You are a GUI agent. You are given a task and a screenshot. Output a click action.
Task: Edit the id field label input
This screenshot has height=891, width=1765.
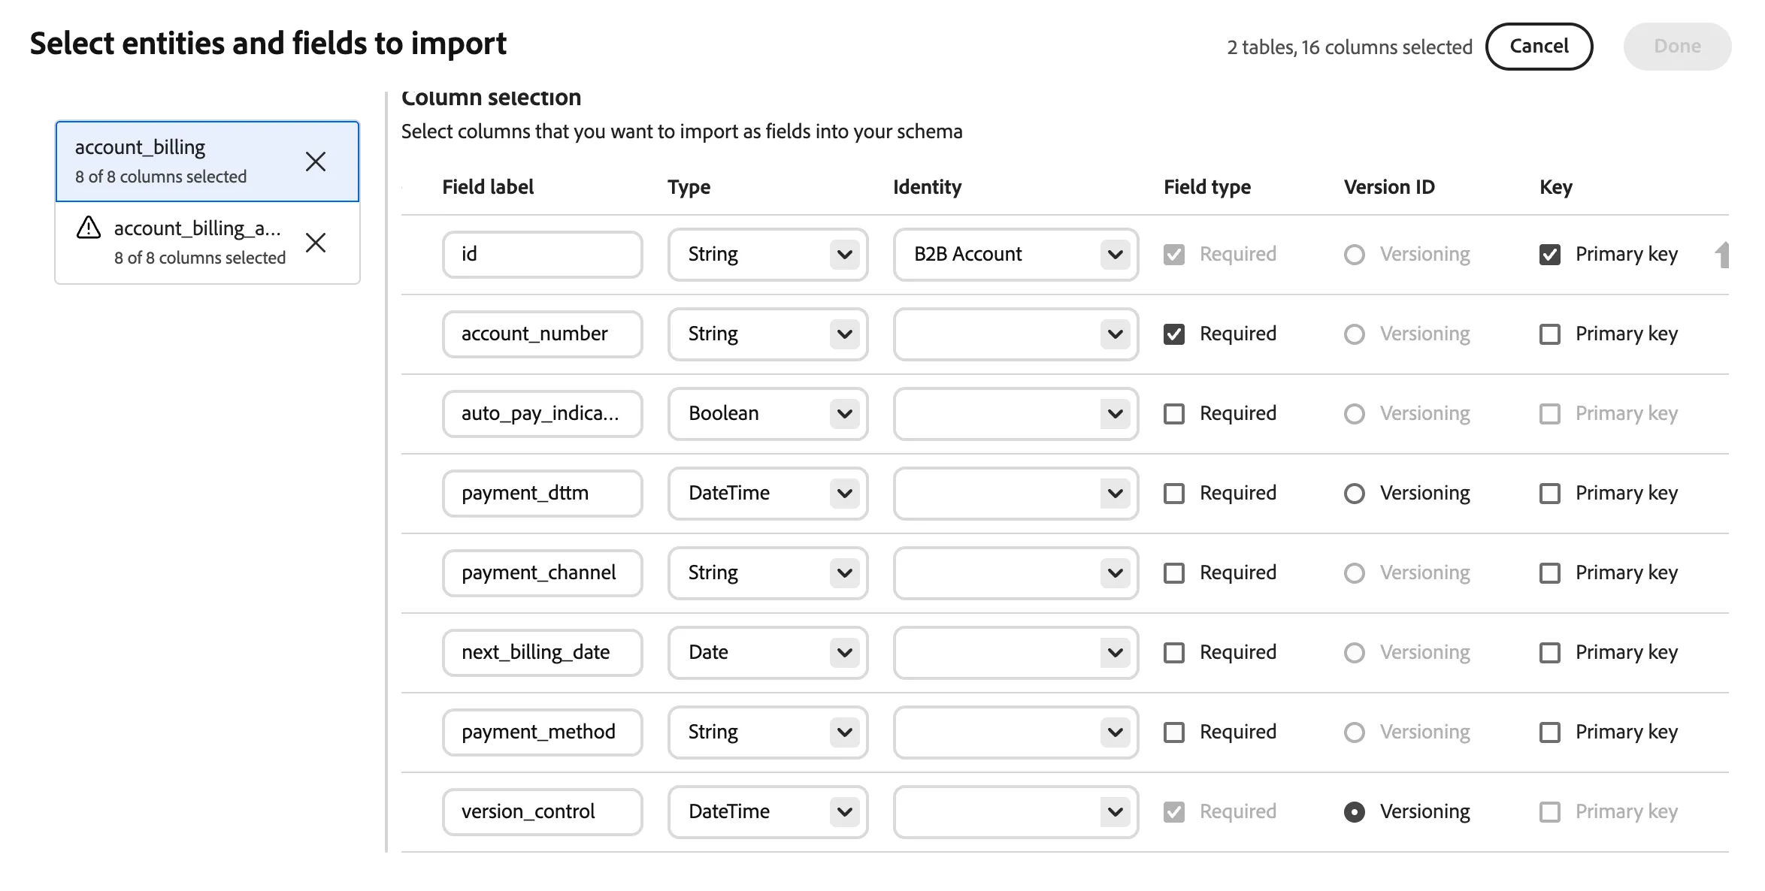pos(542,255)
